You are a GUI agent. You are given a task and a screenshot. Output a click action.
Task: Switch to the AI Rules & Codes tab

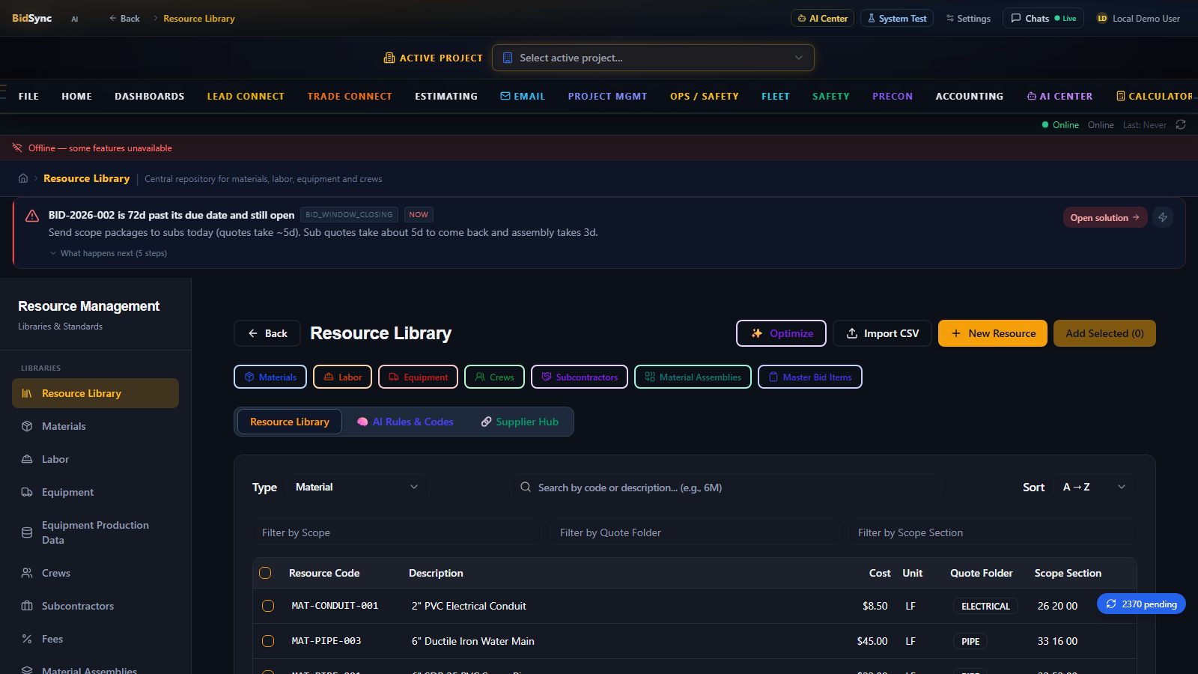click(405, 422)
